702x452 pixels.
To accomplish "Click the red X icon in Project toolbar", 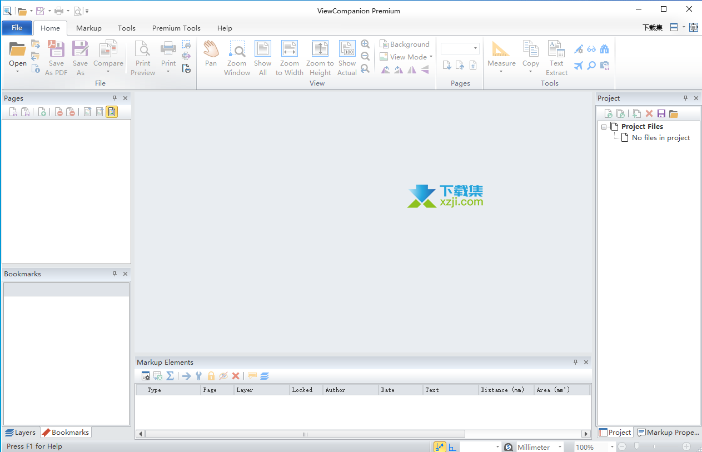I will click(x=649, y=113).
